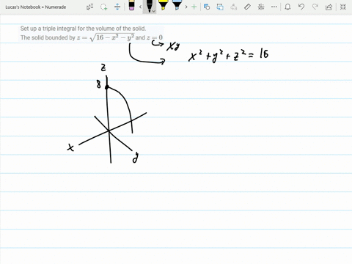
Task: Redo the last action
Action: (315, 7)
